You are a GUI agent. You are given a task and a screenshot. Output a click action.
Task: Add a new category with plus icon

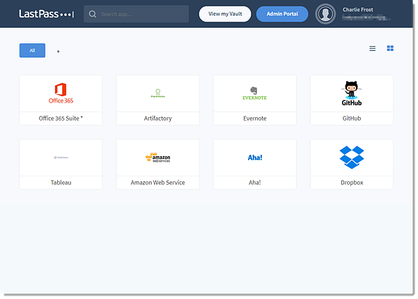(58, 51)
